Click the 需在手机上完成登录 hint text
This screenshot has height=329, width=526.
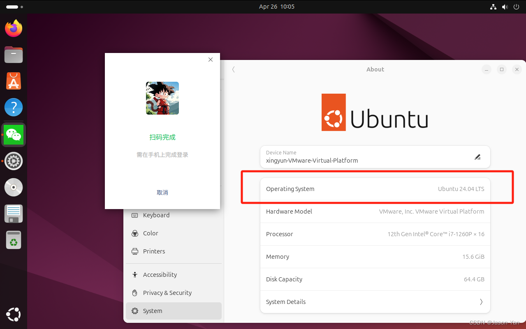(162, 155)
